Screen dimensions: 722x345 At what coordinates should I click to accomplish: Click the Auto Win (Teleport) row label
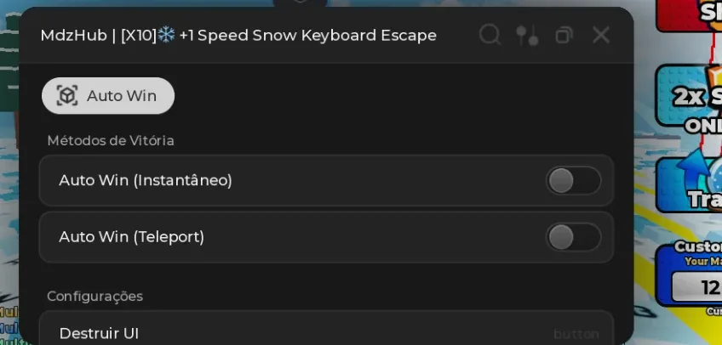coord(132,237)
